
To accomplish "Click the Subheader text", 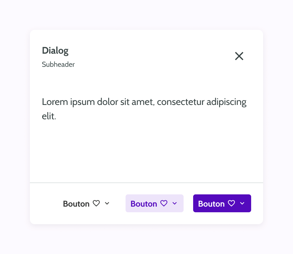I will [58, 64].
